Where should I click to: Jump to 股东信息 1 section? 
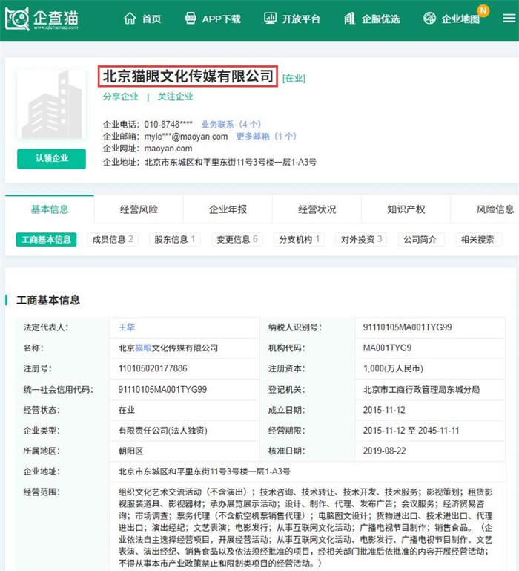(x=175, y=239)
